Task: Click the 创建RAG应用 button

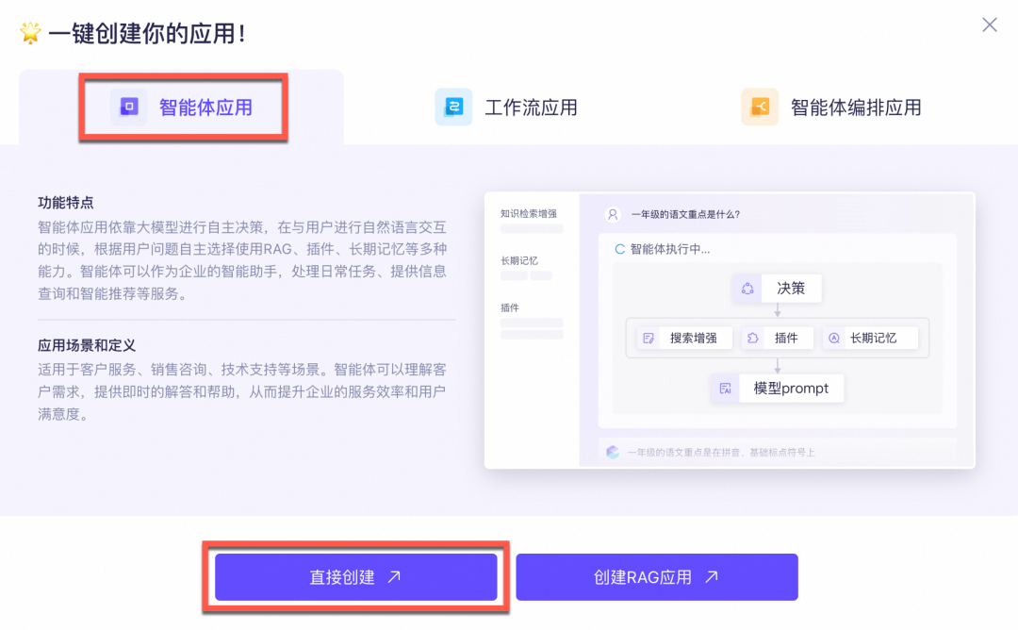Action: [657, 576]
